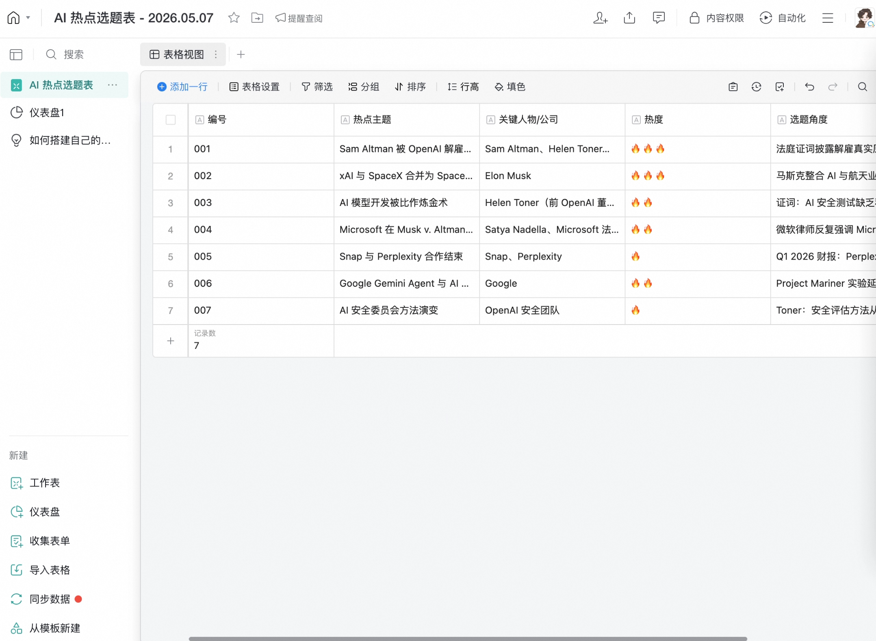Click 从模板新建
The image size is (876, 641).
click(x=45, y=628)
